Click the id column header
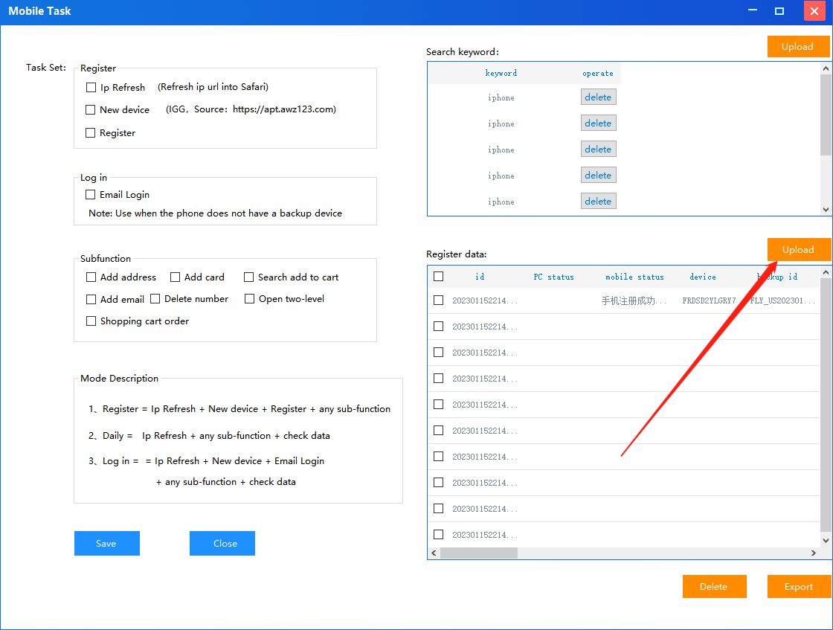This screenshot has height=630, width=833. pyautogui.click(x=480, y=277)
